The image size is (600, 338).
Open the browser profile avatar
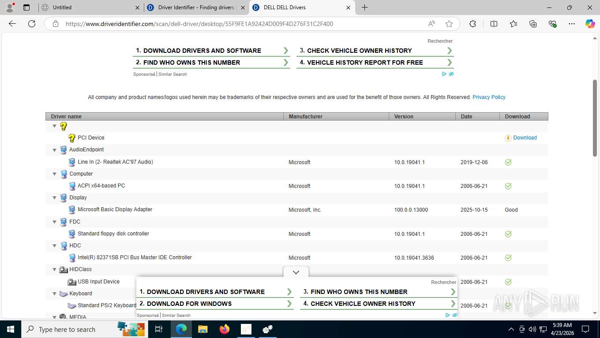point(9,7)
